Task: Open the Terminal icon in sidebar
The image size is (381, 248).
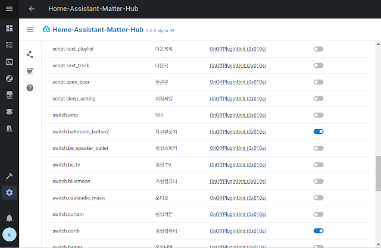Action: pos(10,62)
